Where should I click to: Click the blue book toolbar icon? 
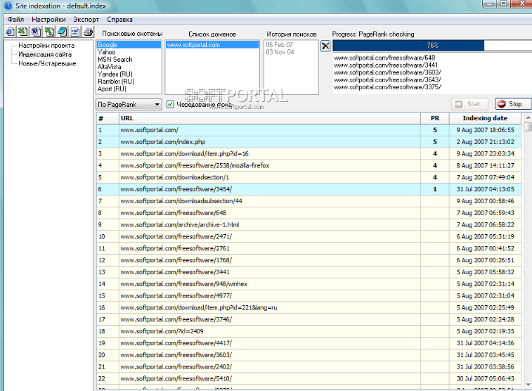[62, 32]
